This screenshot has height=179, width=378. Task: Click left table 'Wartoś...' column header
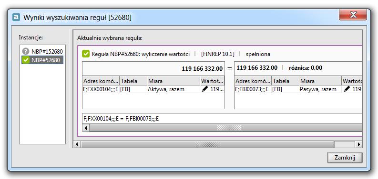click(x=213, y=81)
